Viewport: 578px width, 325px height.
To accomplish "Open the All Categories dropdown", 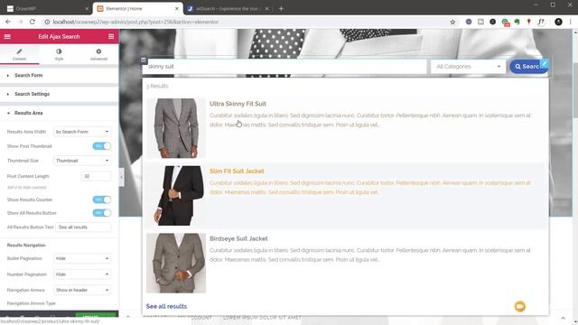I will [468, 66].
